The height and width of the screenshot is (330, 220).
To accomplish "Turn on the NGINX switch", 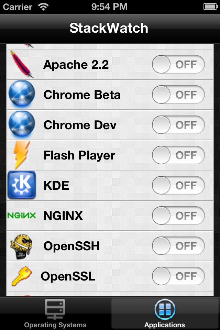I will click(x=178, y=216).
